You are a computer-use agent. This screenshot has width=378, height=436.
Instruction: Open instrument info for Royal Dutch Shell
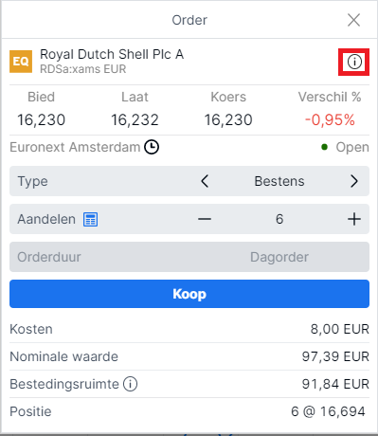coord(354,62)
